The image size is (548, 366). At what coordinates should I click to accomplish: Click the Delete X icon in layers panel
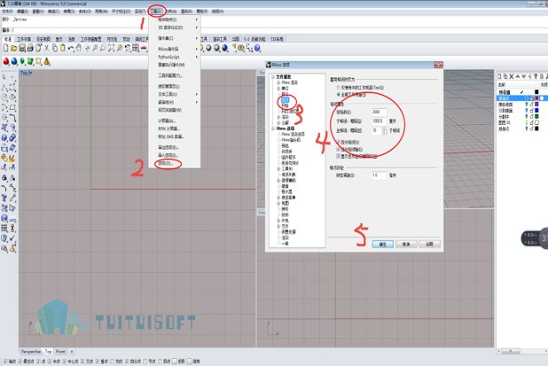click(x=512, y=76)
